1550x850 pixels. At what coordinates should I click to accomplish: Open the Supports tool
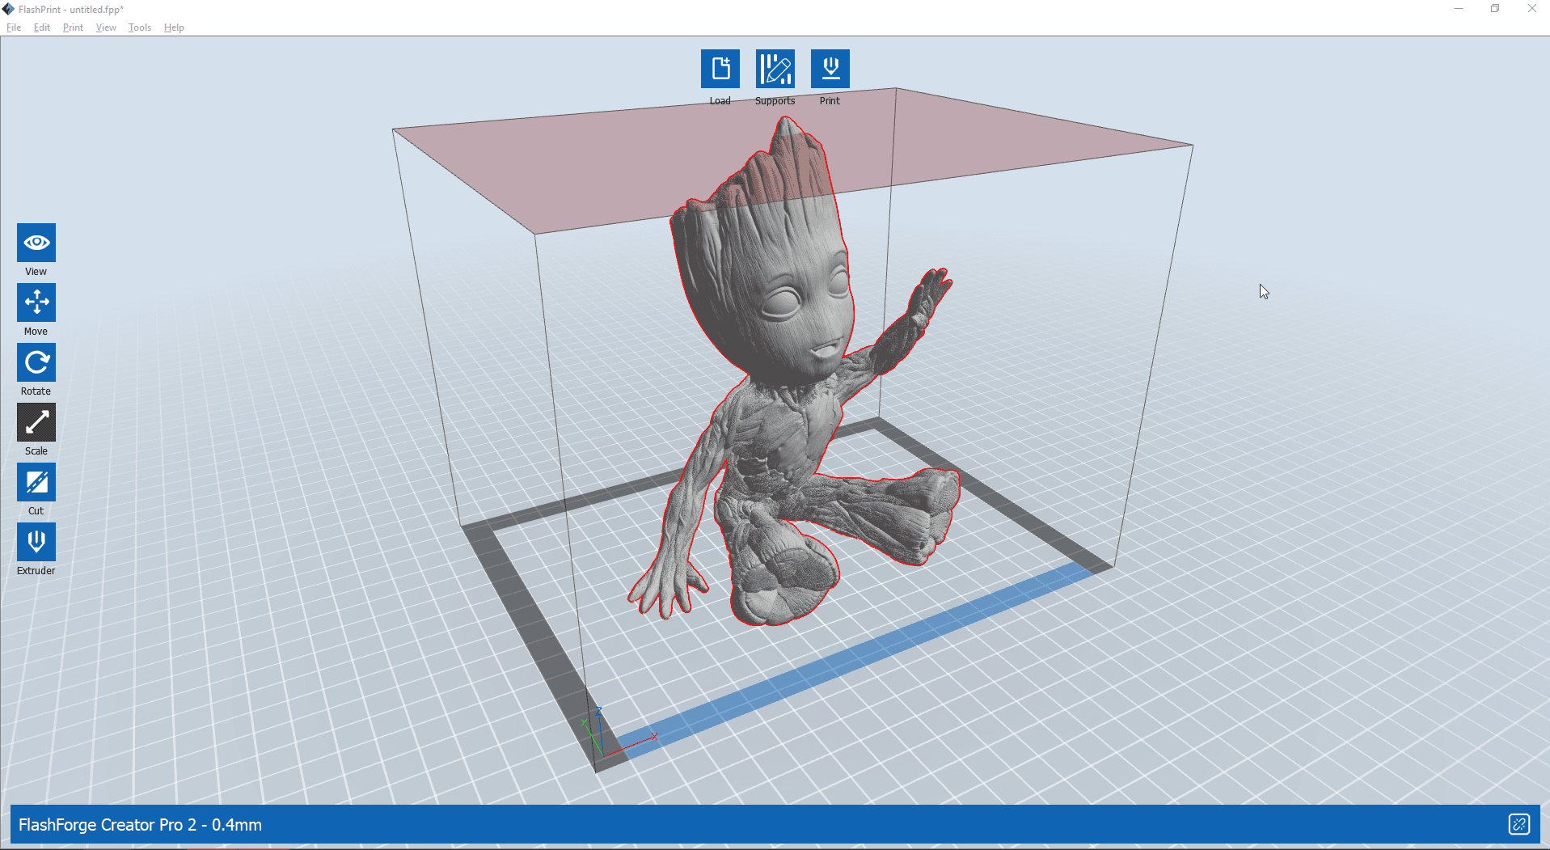click(775, 69)
